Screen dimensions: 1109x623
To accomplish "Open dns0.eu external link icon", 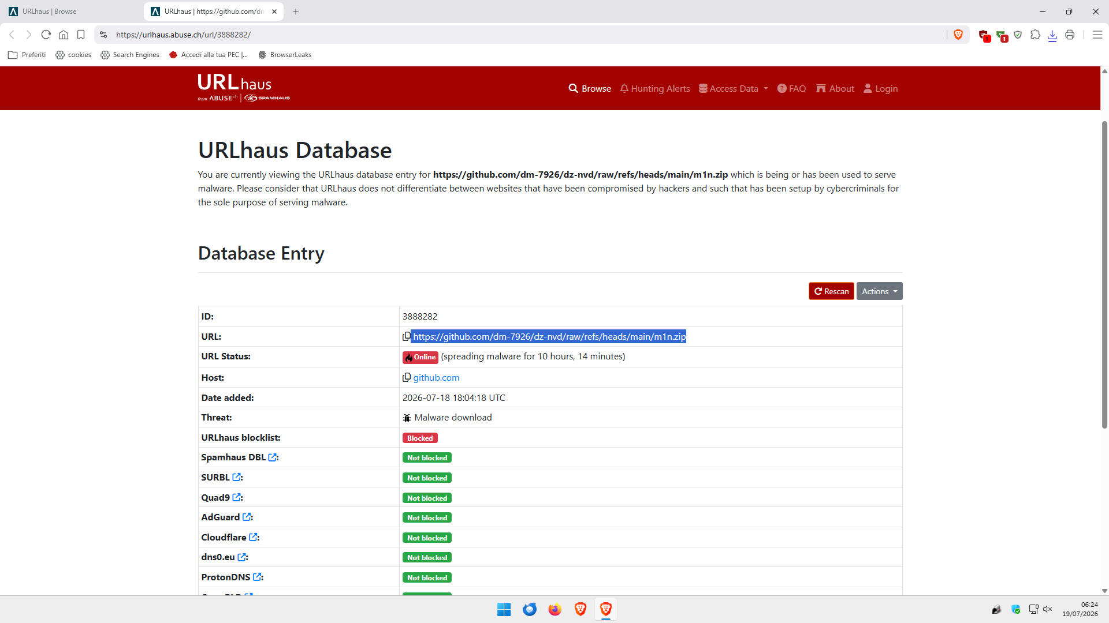I will coord(242,557).
